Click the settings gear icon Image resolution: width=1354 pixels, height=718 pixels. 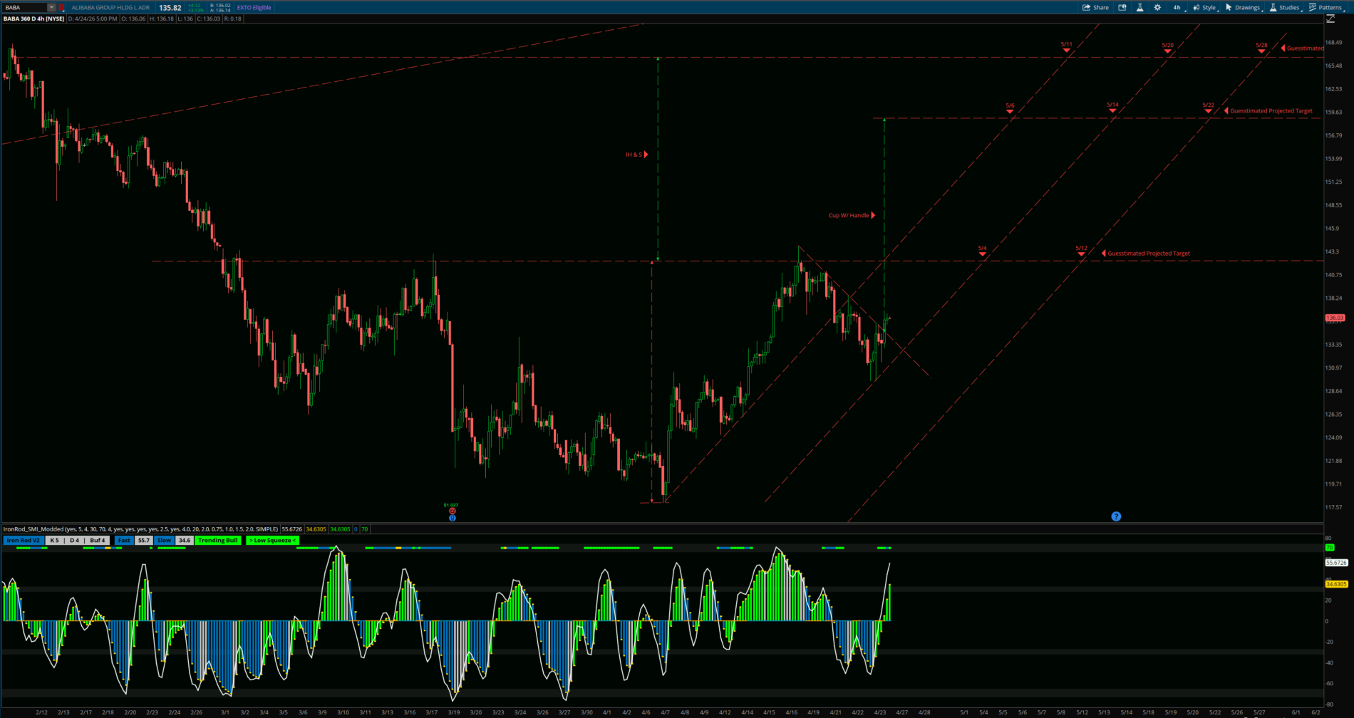click(1157, 7)
